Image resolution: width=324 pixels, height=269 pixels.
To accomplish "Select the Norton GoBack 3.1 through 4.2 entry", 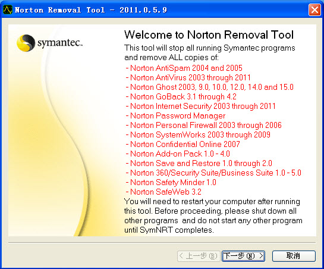I will 181,96.
